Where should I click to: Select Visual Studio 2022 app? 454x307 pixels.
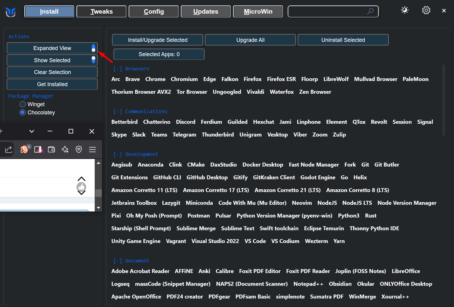215,241
